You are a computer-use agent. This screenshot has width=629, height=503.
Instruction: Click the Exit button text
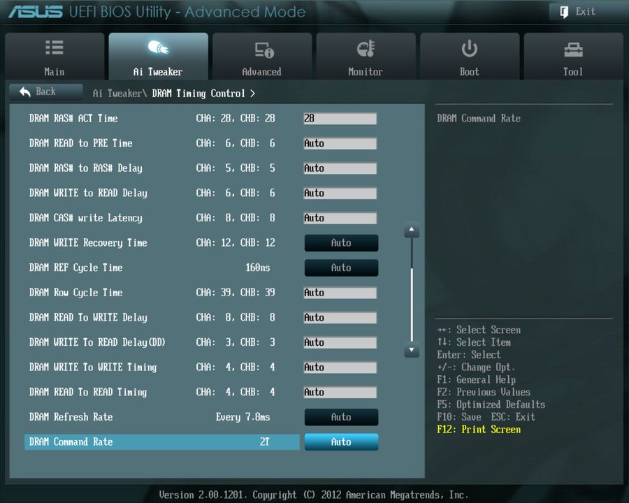click(585, 12)
